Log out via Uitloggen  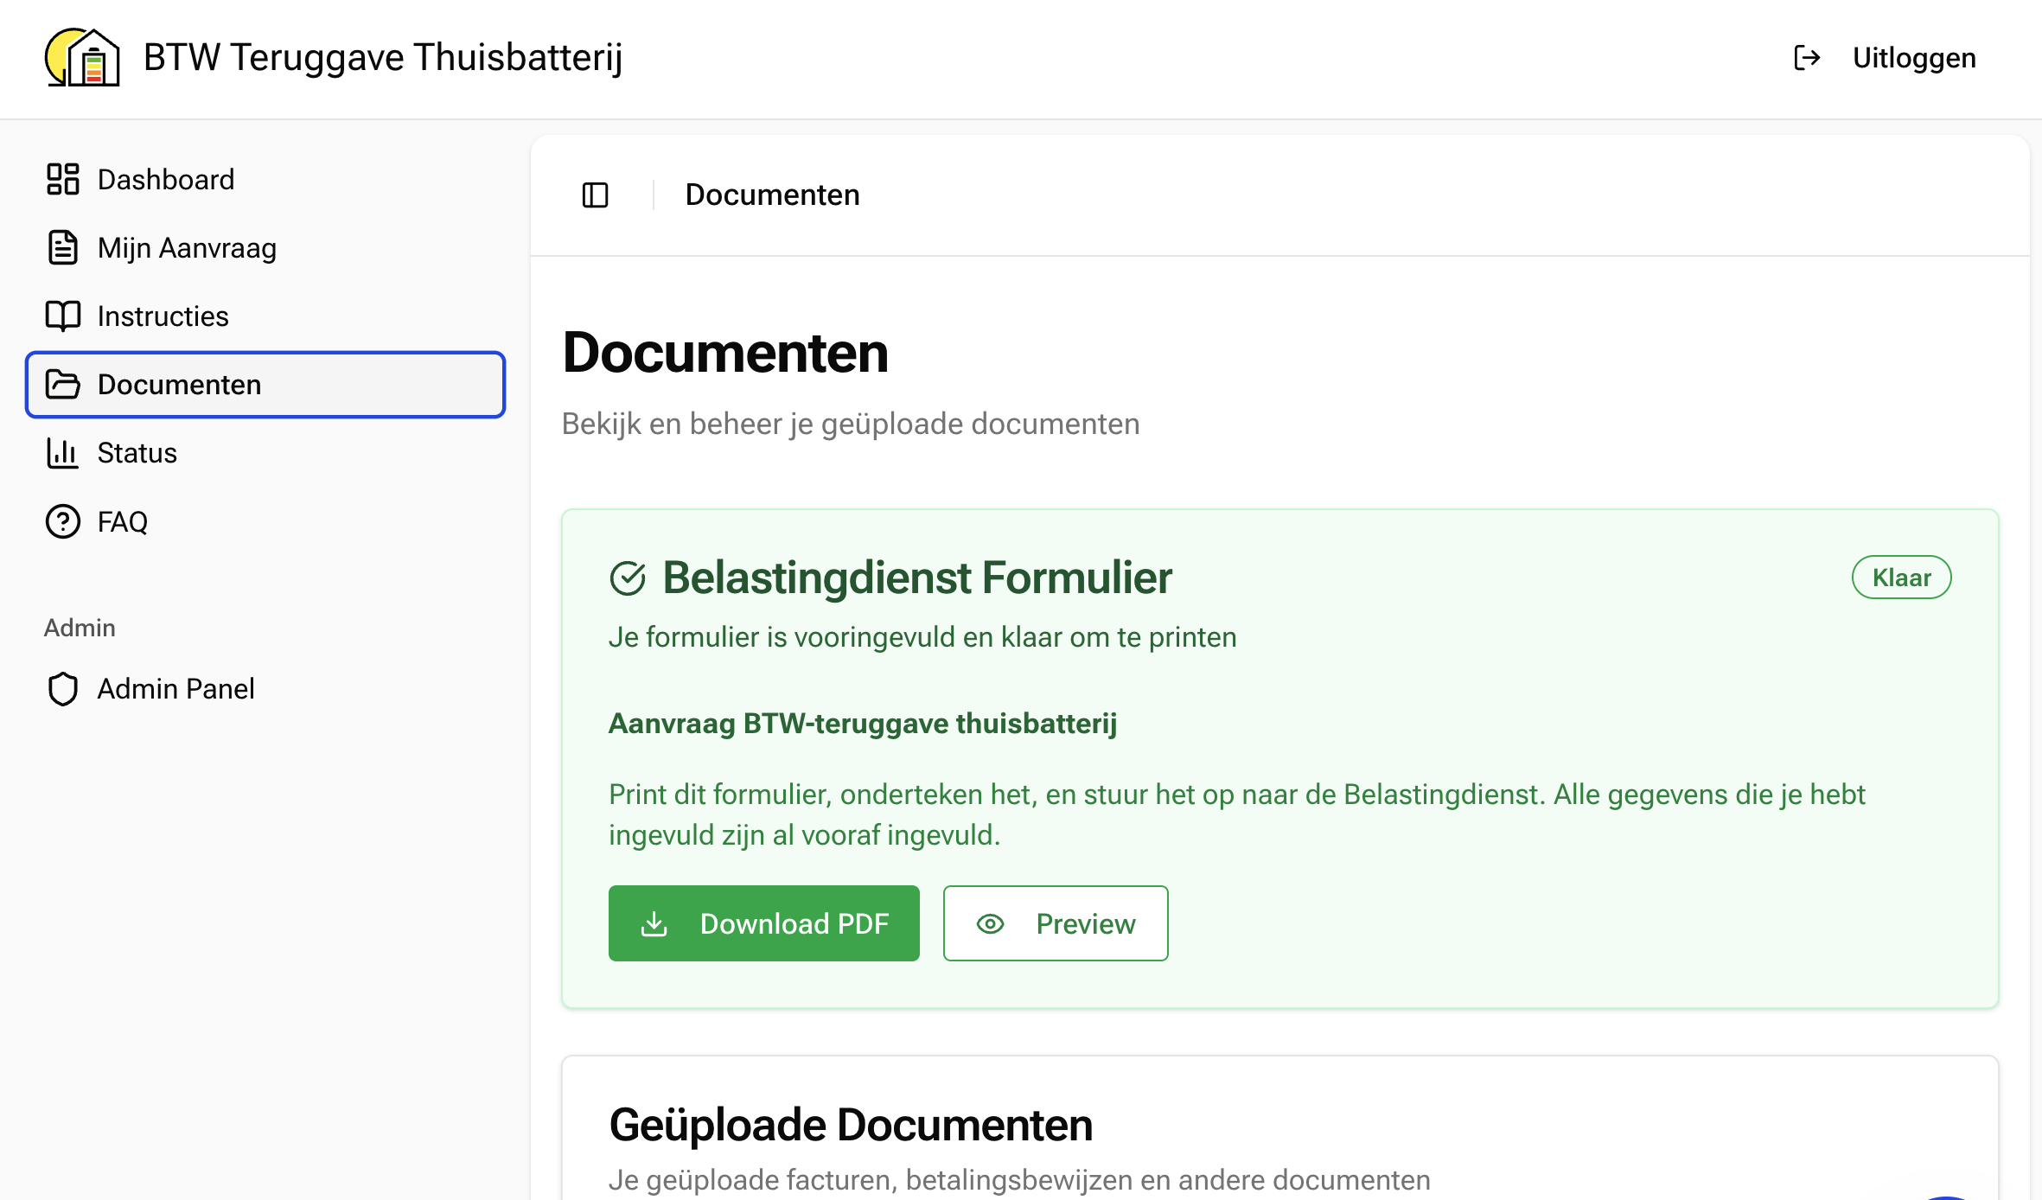tap(1914, 58)
